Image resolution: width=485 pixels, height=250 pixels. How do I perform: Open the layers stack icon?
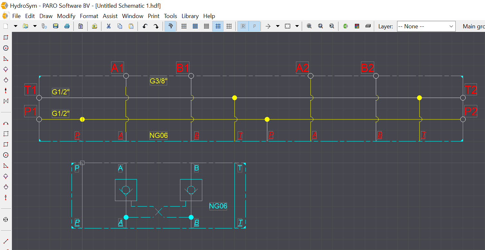coord(368,26)
